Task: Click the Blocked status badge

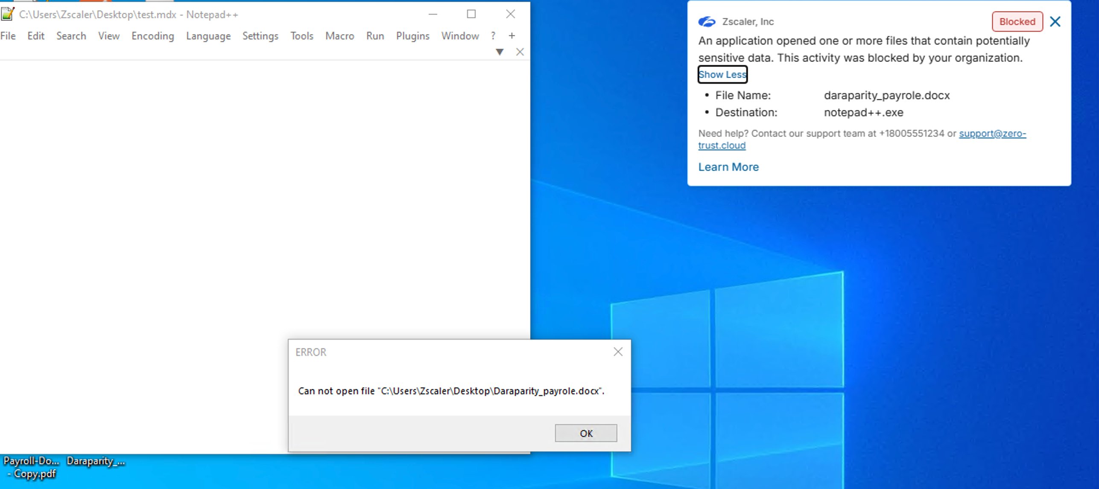Action: [x=1017, y=21]
